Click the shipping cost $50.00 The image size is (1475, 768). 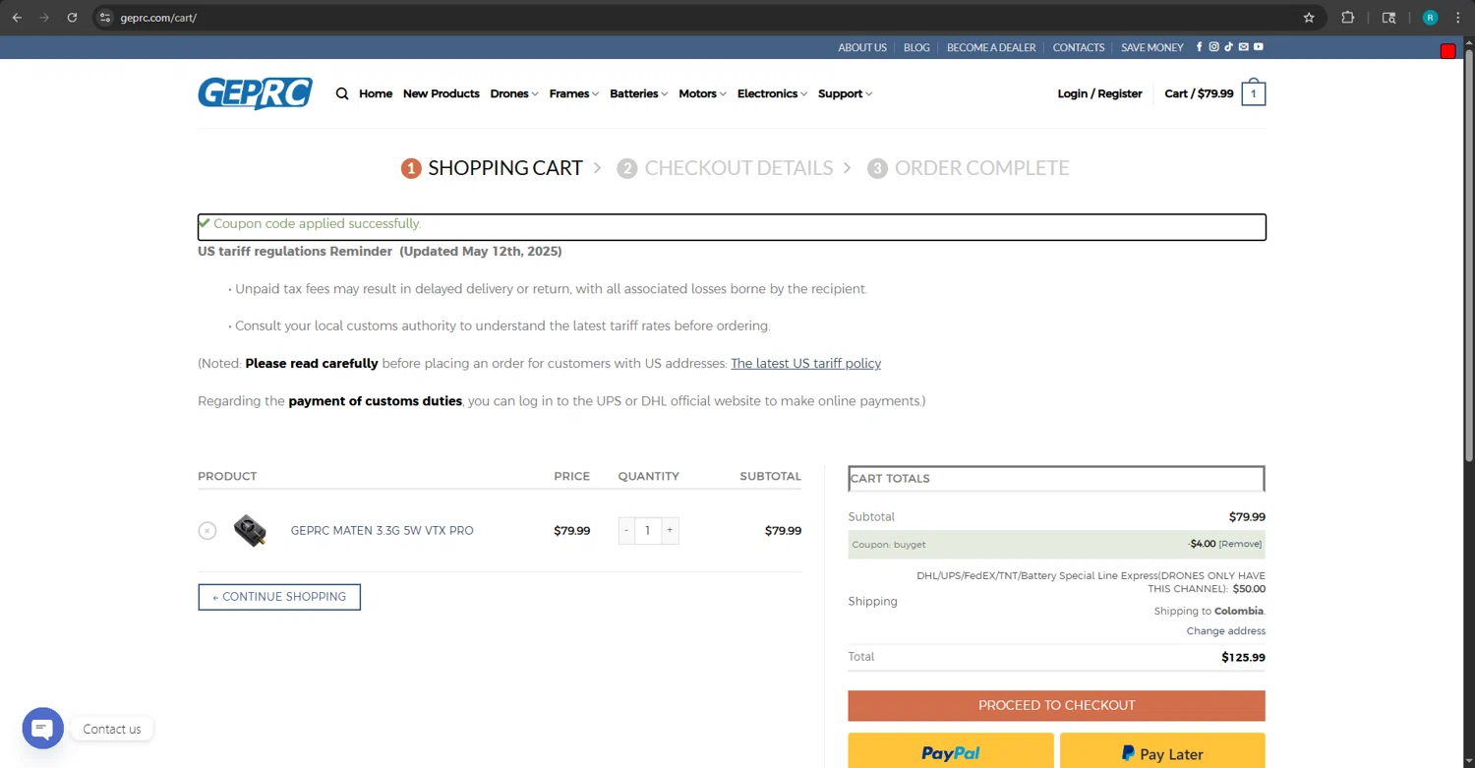point(1249,589)
